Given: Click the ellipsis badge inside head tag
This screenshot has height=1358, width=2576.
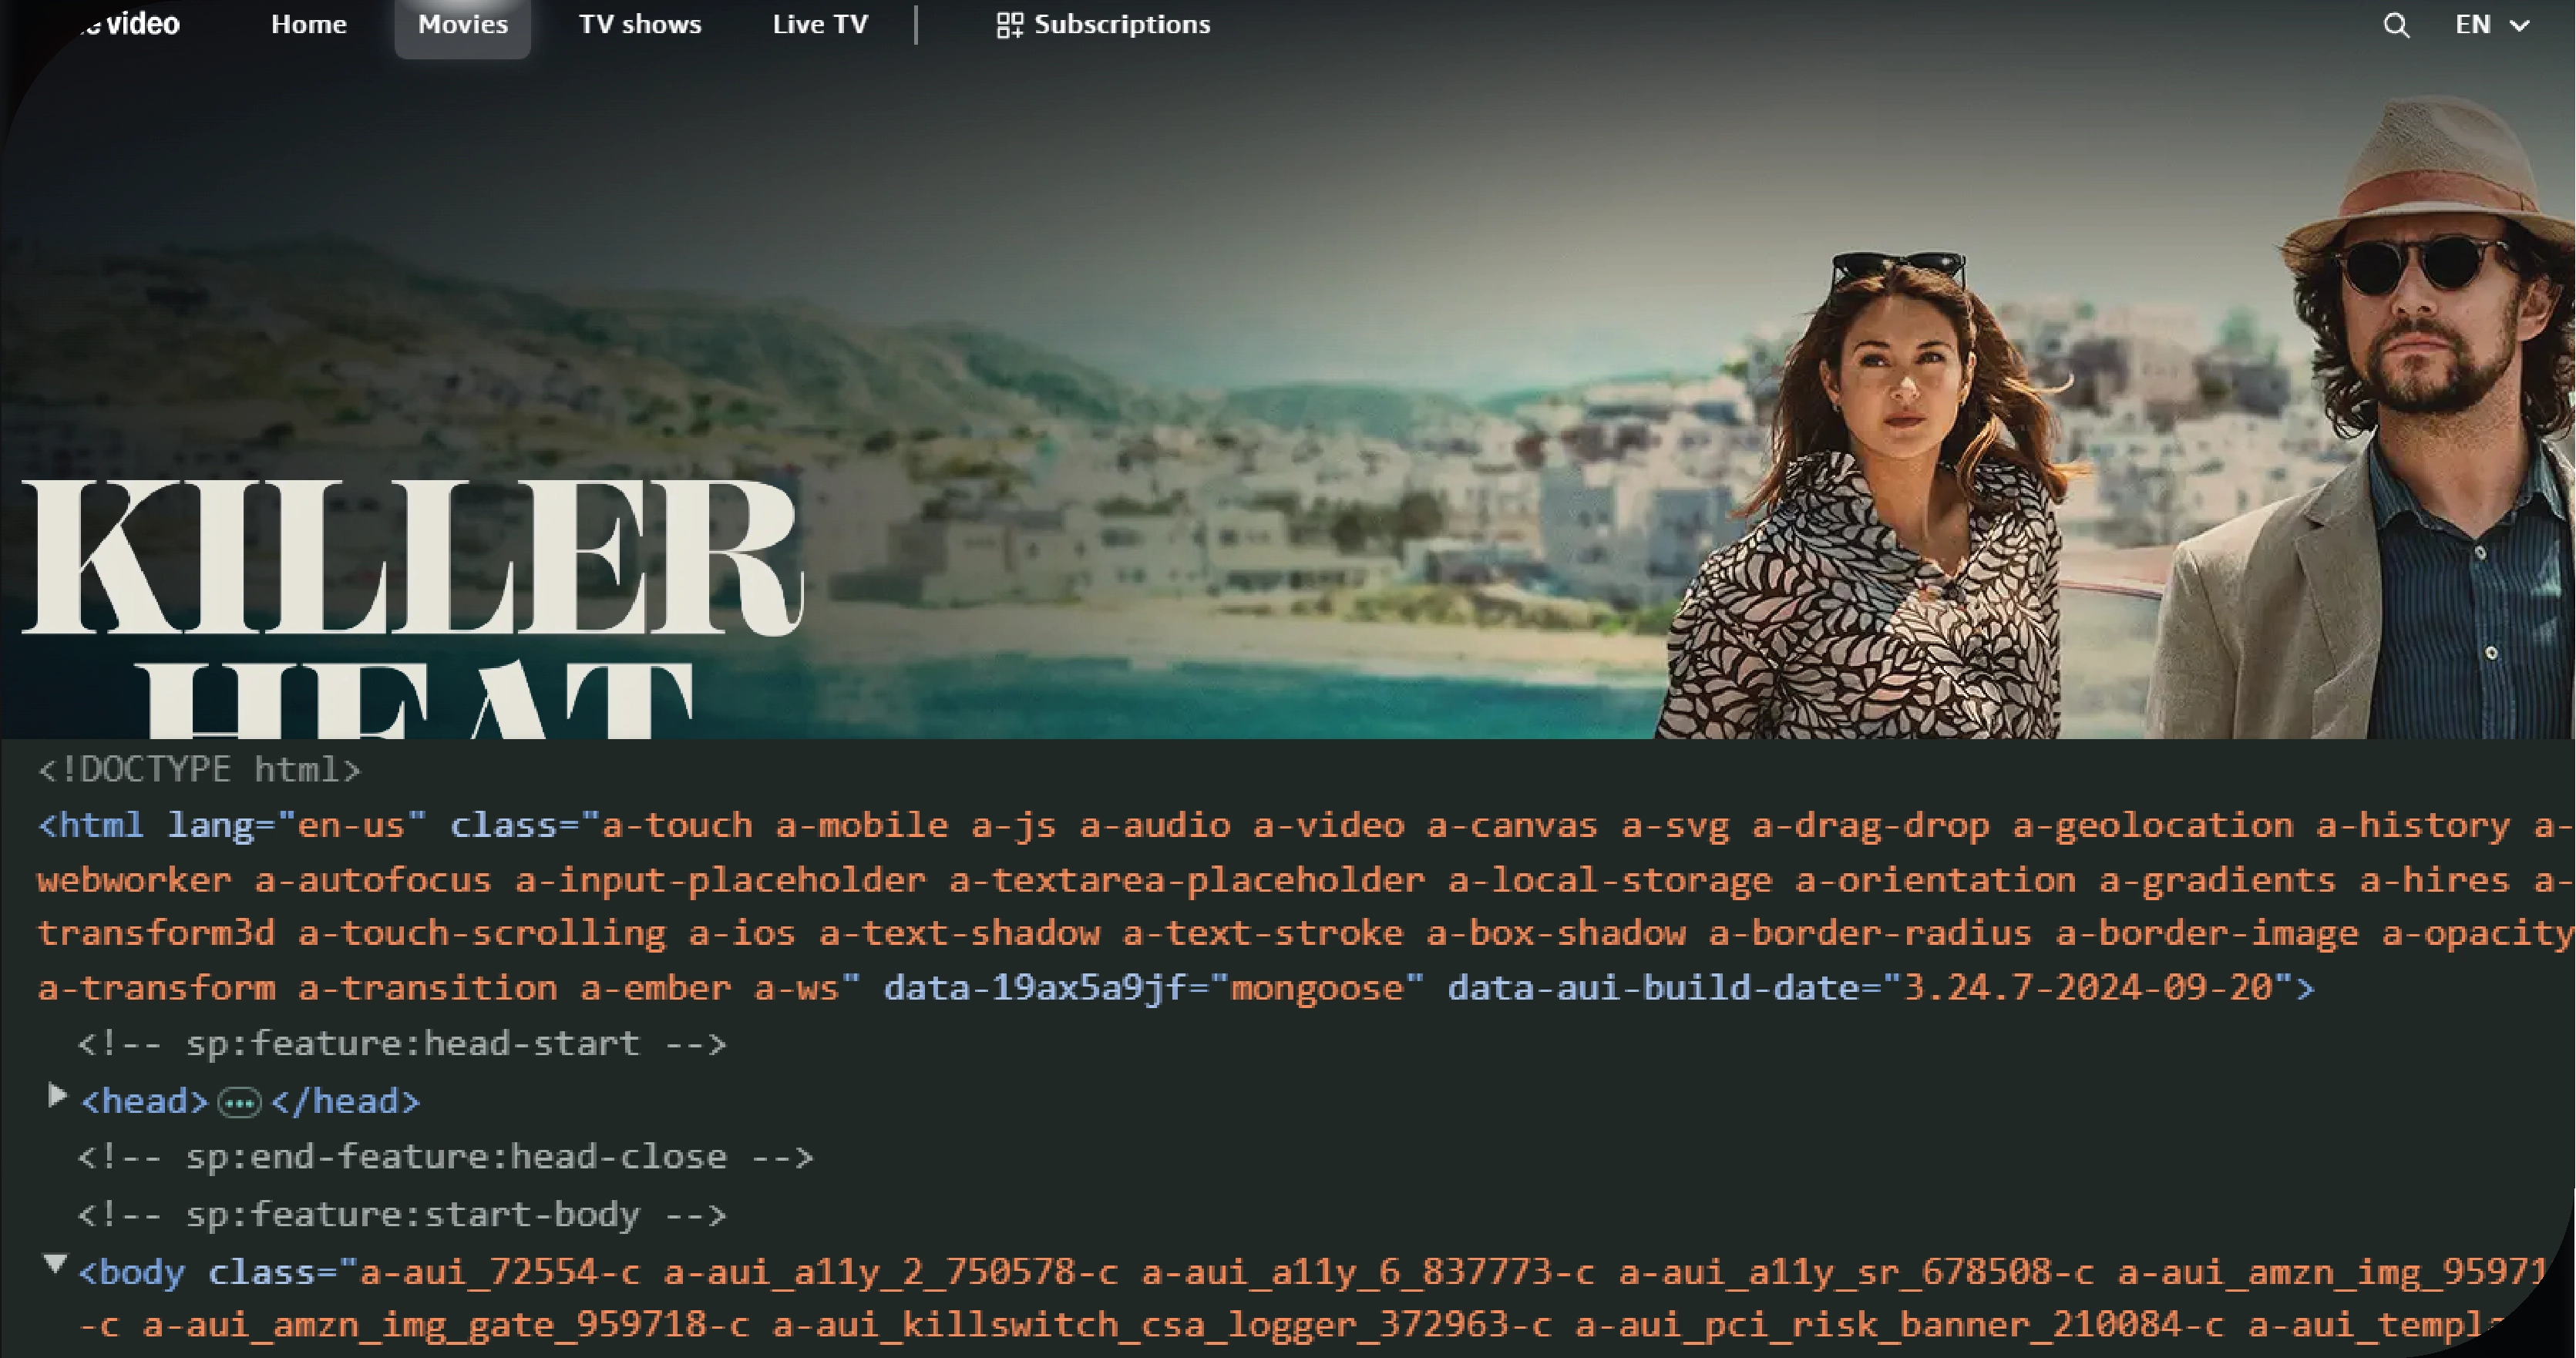Looking at the screenshot, I should tap(240, 1103).
